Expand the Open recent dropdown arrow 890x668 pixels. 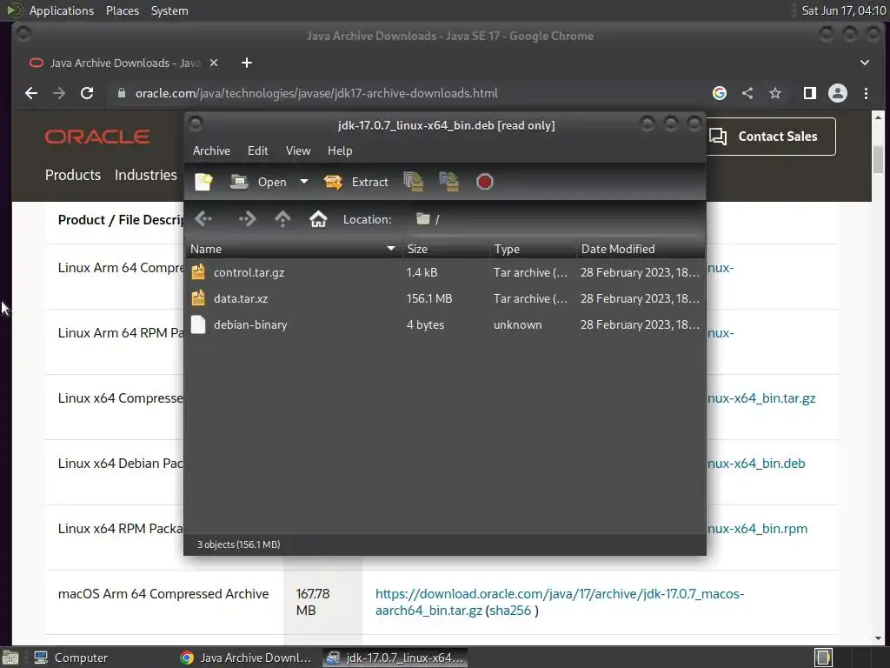304,183
